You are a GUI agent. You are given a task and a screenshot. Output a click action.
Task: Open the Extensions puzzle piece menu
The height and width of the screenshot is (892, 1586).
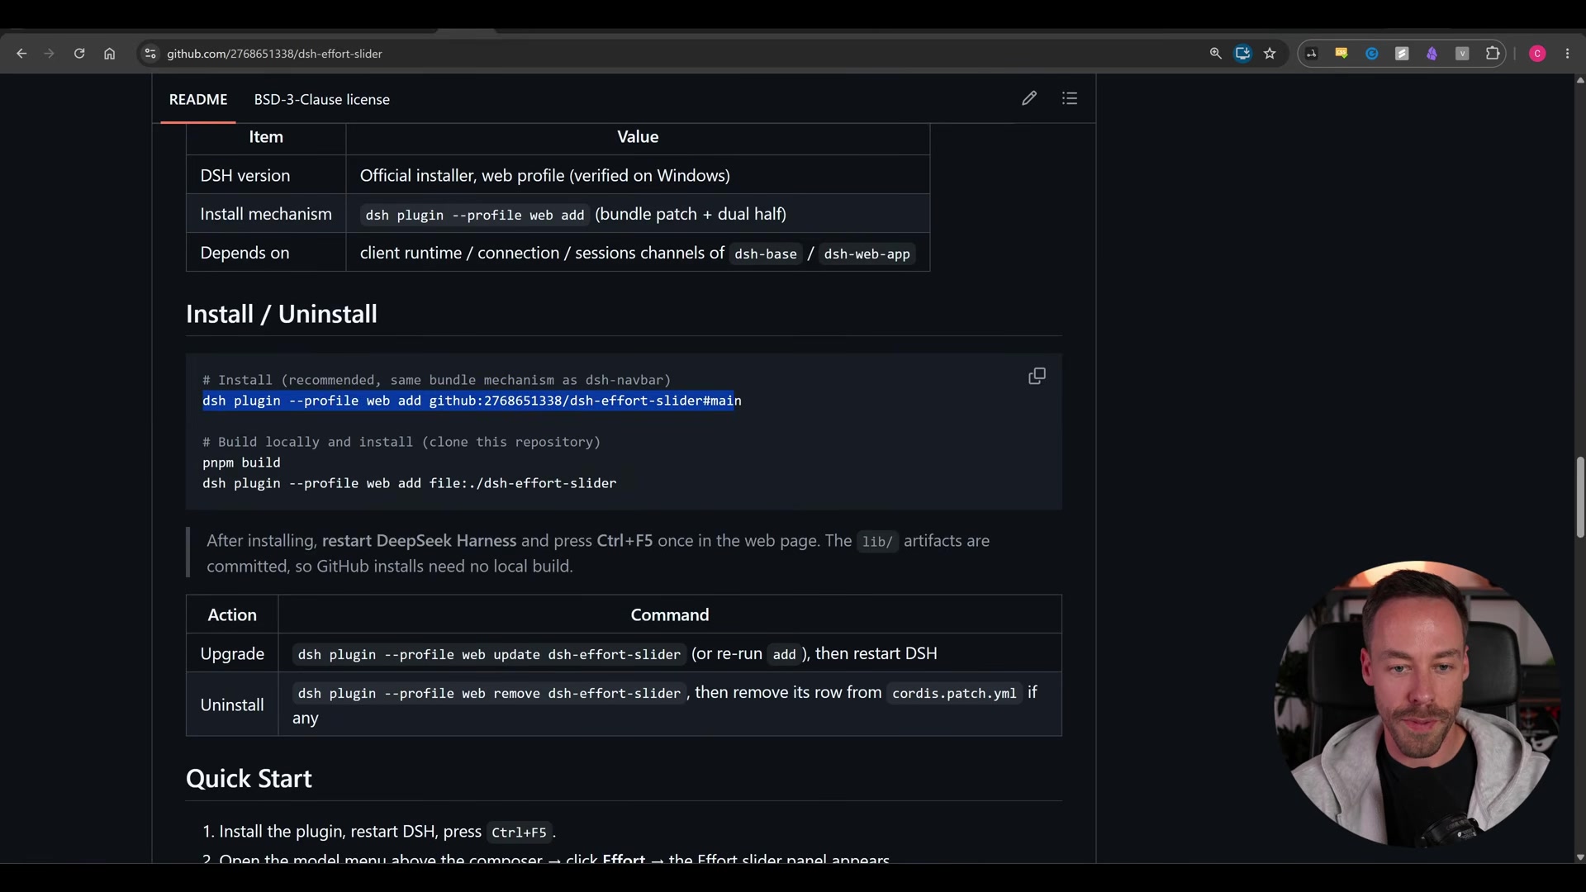[x=1493, y=54]
